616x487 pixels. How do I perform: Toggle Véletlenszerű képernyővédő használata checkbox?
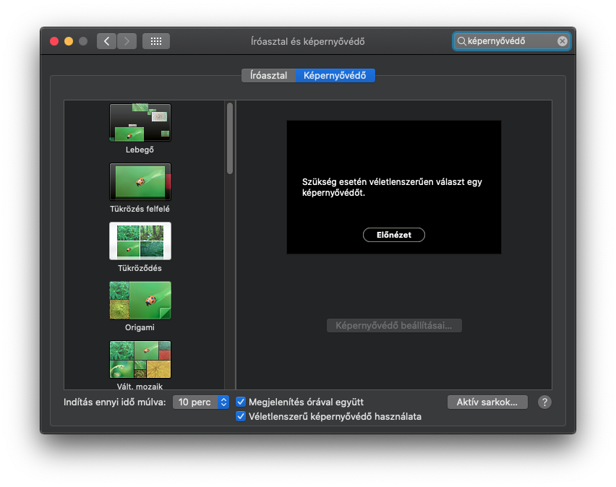coord(241,416)
